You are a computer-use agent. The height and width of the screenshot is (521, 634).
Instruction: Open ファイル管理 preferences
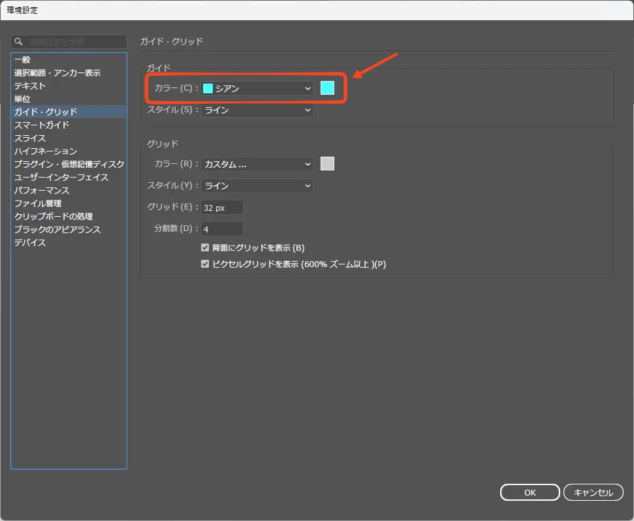(x=38, y=204)
